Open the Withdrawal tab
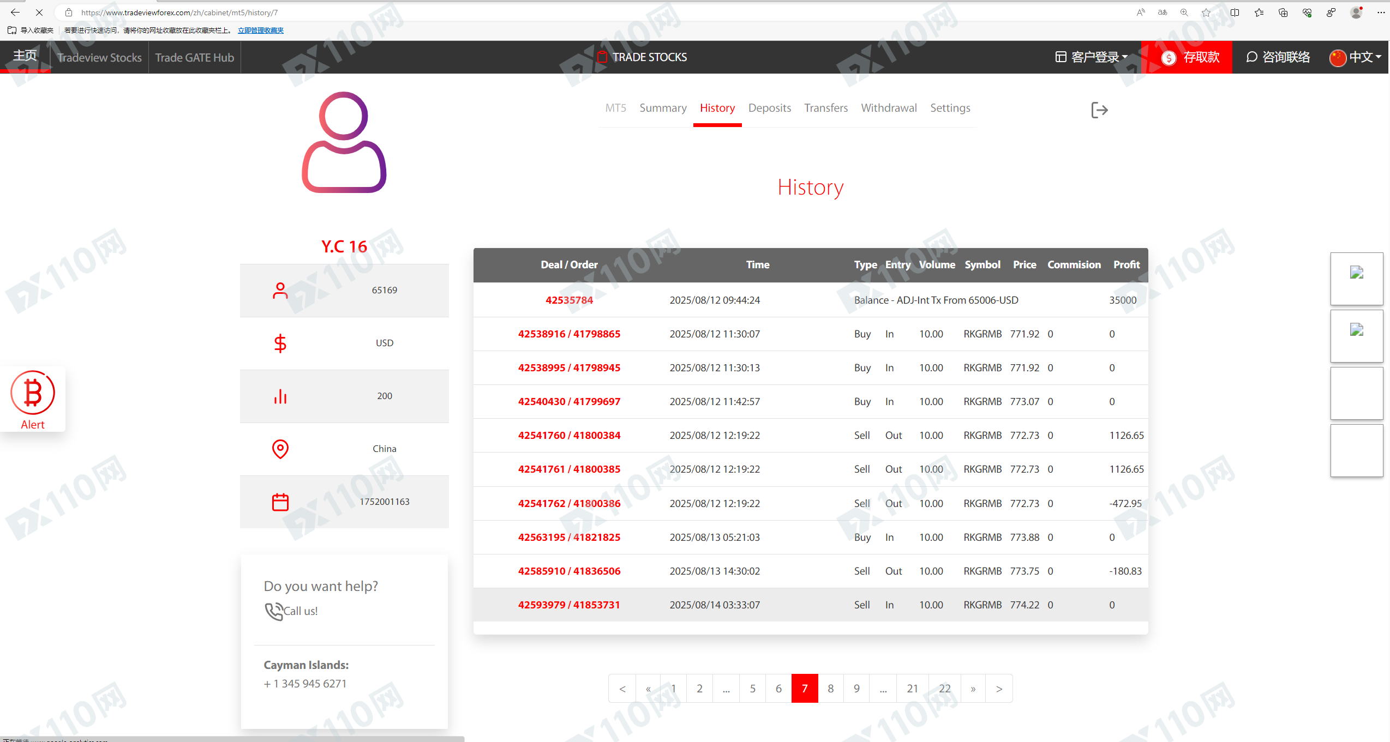This screenshot has width=1390, height=742. [x=889, y=108]
